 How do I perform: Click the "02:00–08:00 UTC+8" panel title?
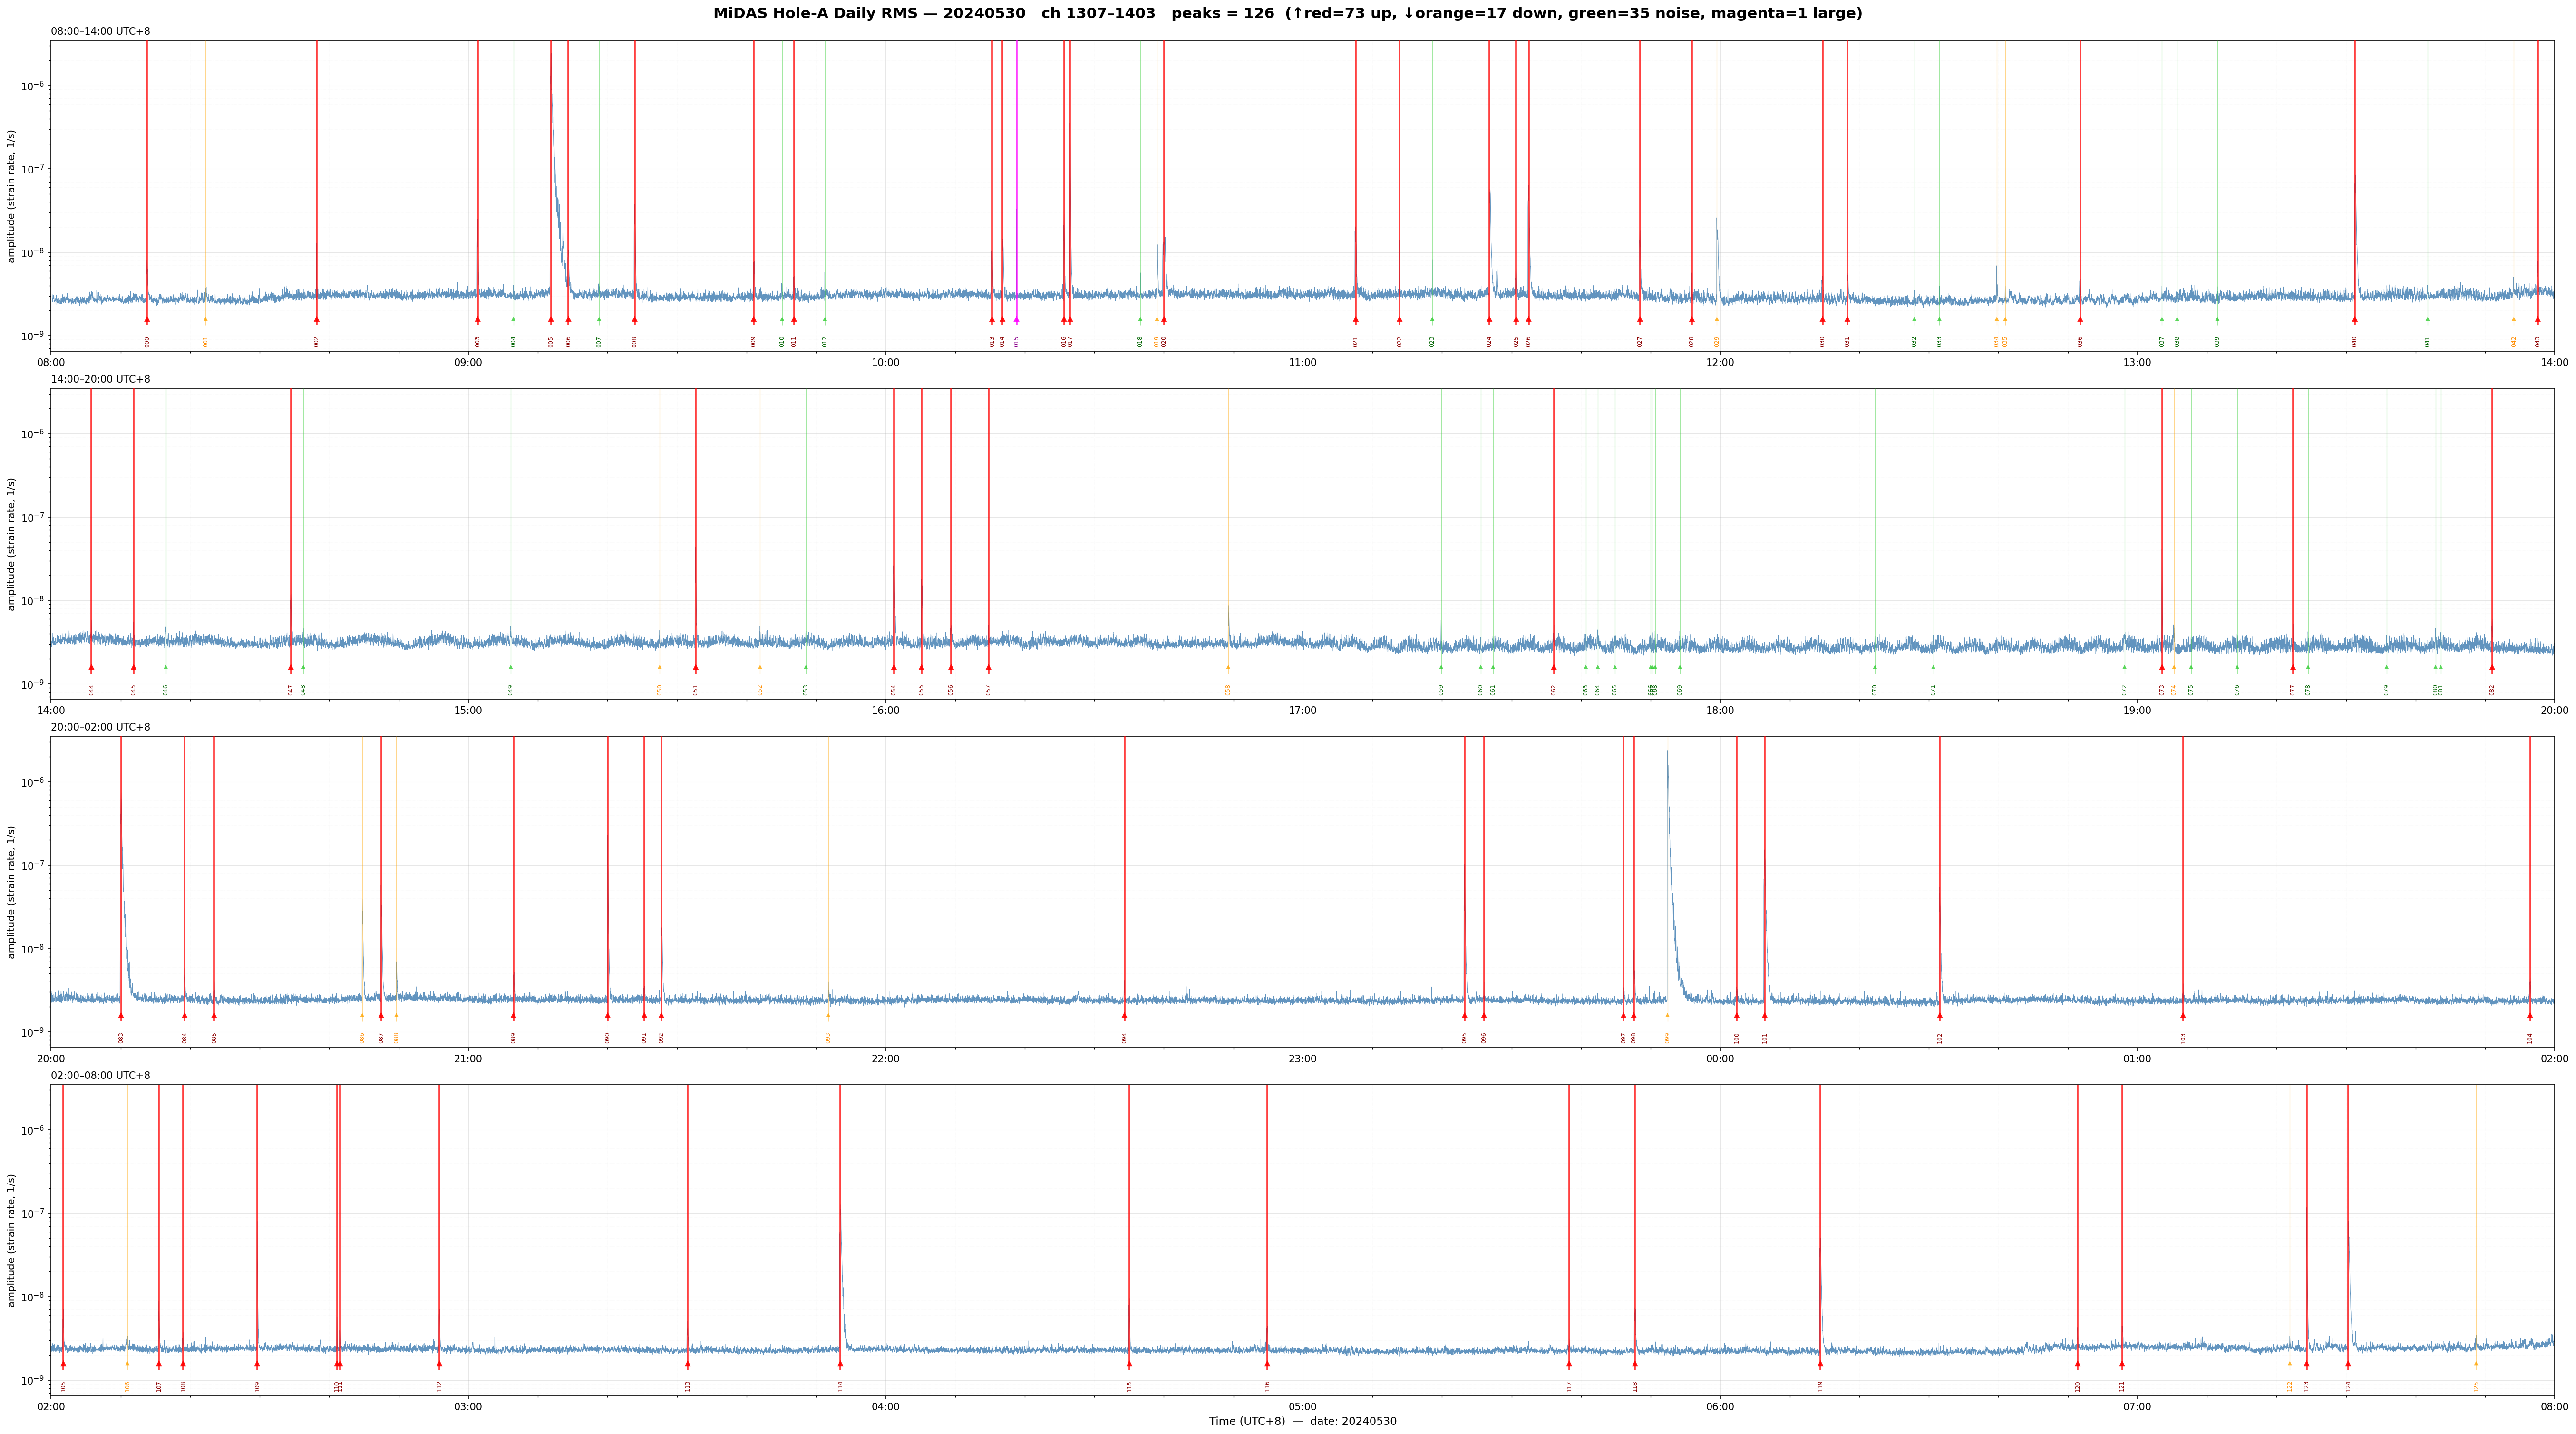click(x=101, y=1076)
